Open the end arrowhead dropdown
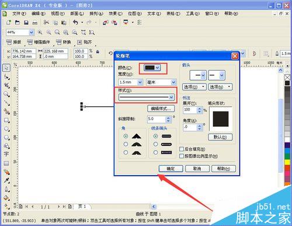The height and width of the screenshot is (226, 292). (222, 75)
